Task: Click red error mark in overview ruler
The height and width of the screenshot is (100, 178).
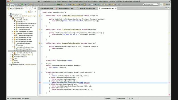Action: (169, 83)
